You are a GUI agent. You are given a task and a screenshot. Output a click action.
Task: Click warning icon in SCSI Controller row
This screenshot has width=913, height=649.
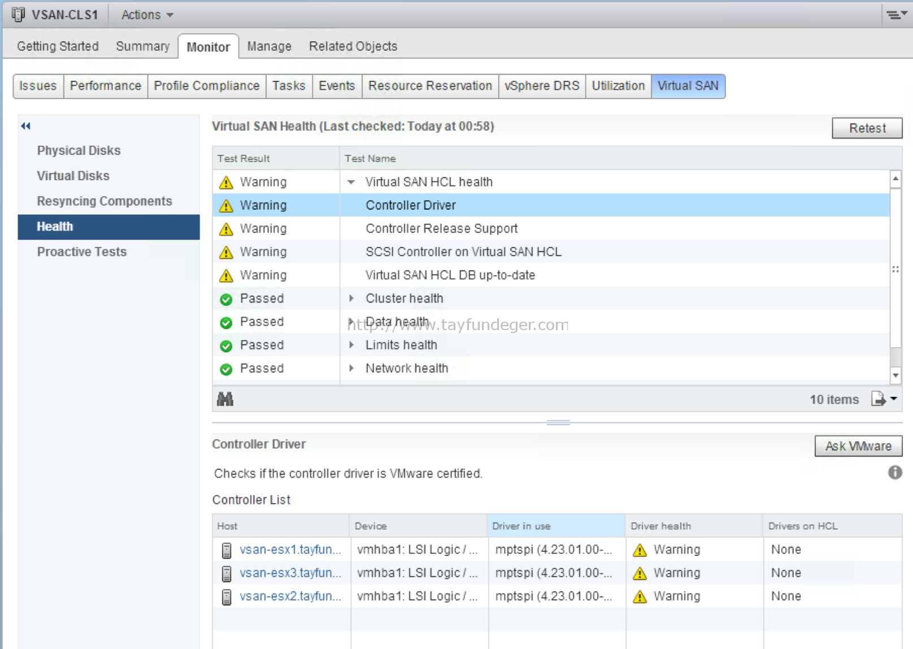tap(226, 252)
